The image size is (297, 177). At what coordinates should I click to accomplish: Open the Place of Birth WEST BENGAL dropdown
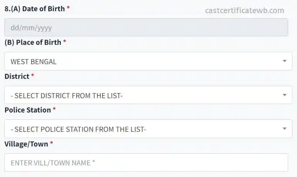point(143,61)
